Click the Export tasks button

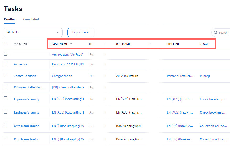[x=81, y=32]
